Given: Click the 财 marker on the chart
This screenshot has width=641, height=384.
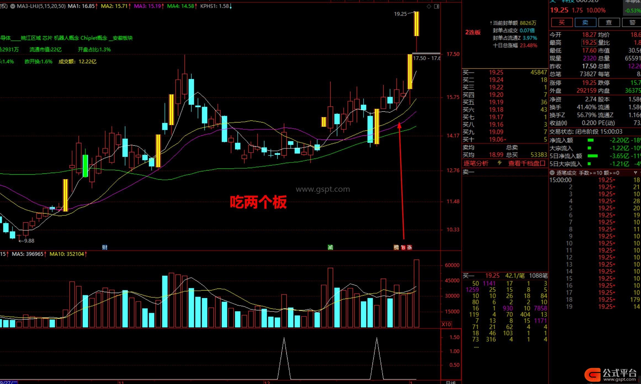Looking at the screenshot, I should click(105, 247).
